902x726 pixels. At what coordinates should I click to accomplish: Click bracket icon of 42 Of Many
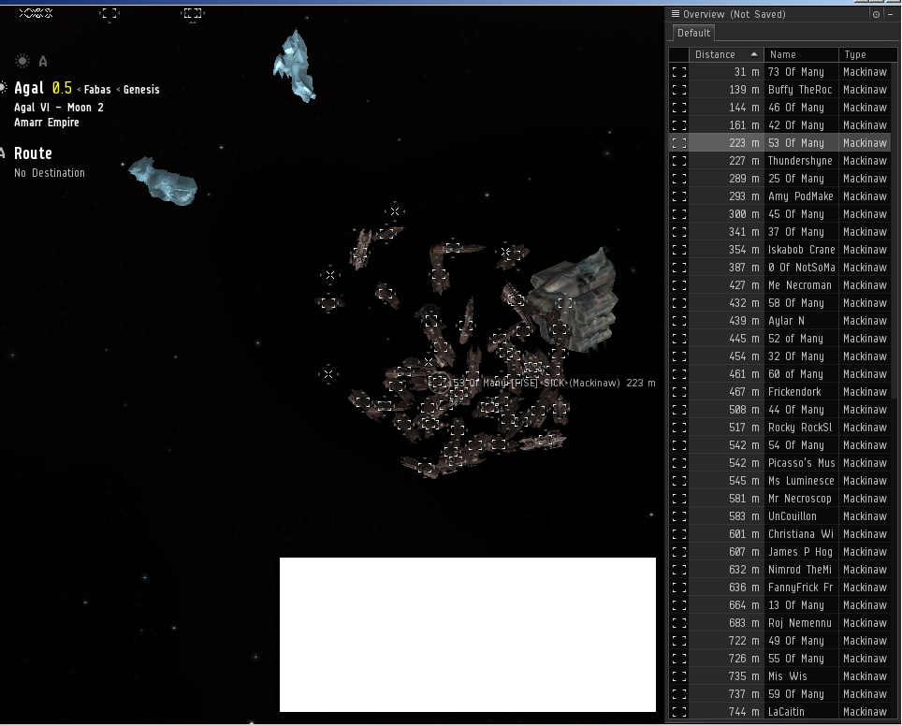(x=679, y=125)
